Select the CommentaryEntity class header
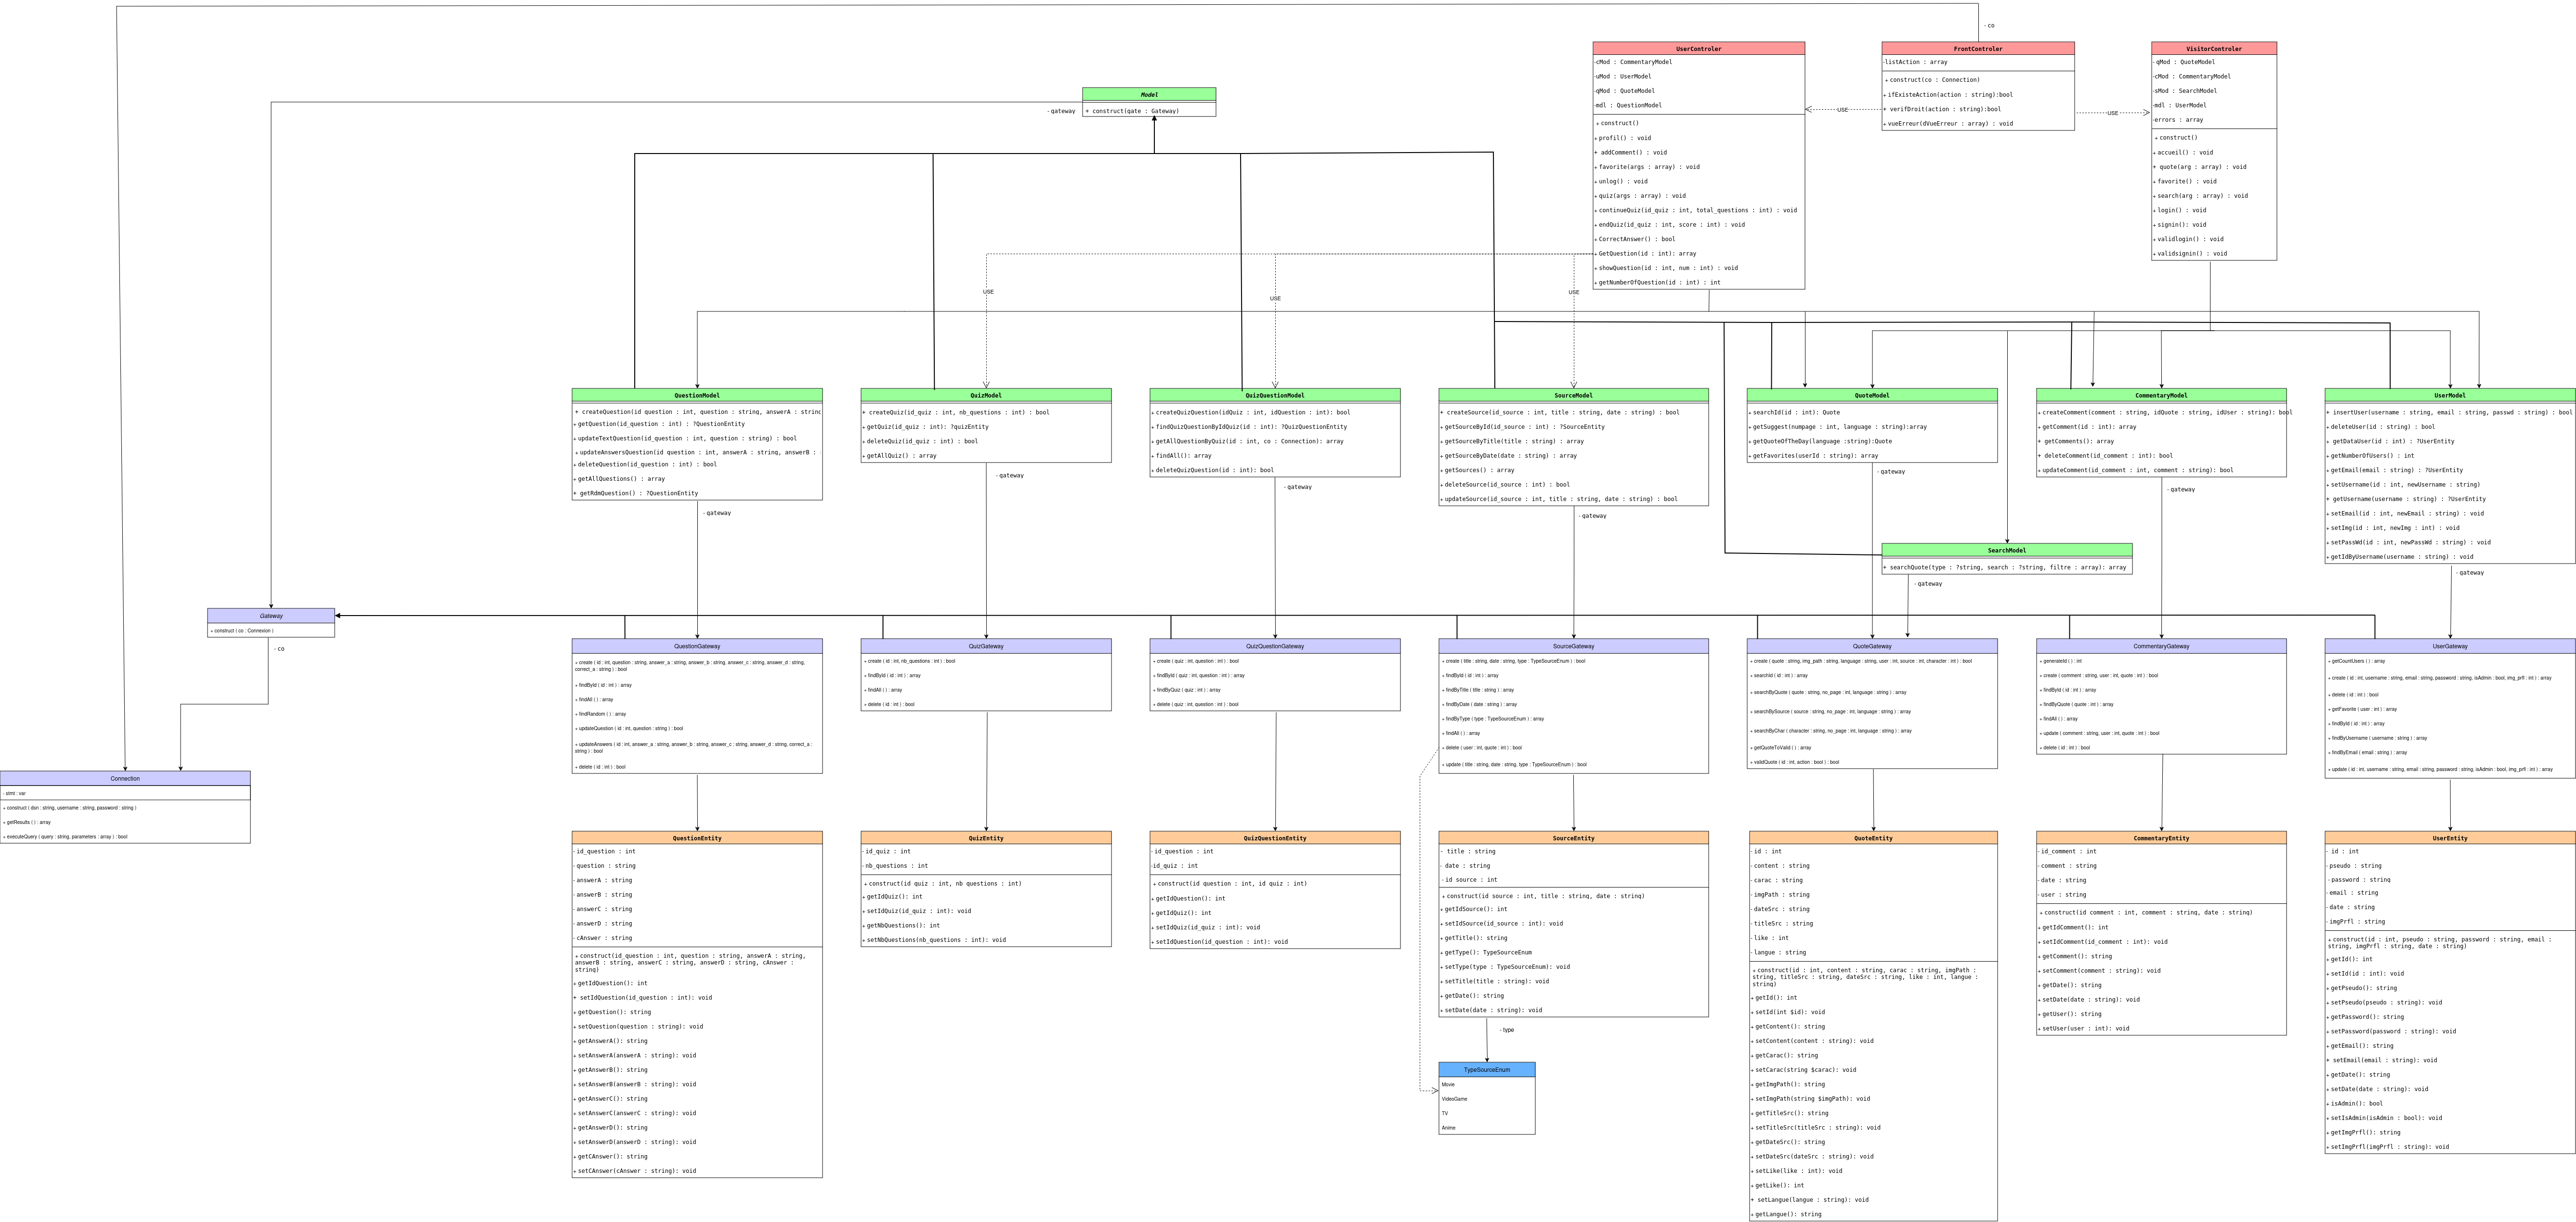The height and width of the screenshot is (1222, 2576). click(2161, 838)
